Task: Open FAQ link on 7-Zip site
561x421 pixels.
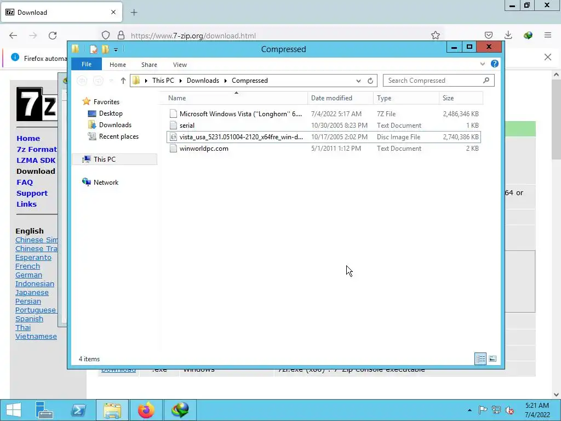Action: pos(24,182)
